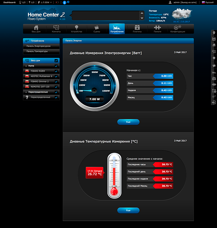This screenshot has width=217, height=228.
Task: Click the 7.00 W gauge readout
Action: pos(94,99)
